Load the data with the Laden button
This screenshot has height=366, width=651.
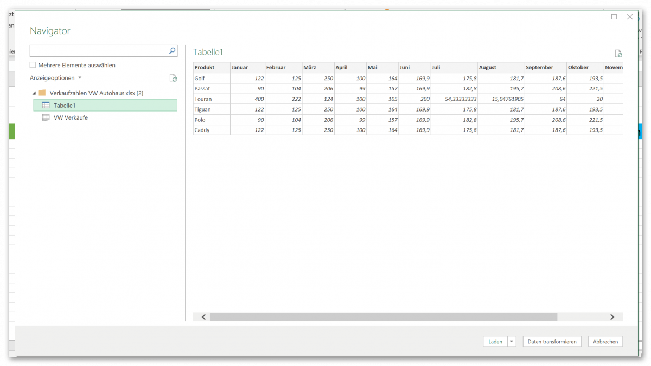[x=494, y=341]
